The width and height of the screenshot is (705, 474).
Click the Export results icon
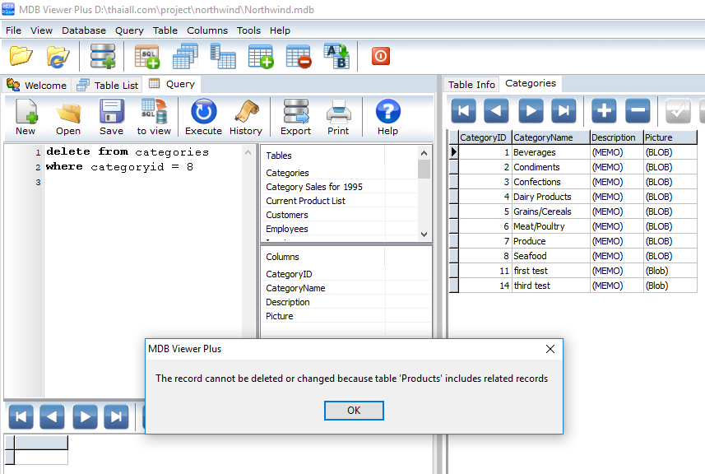(295, 117)
